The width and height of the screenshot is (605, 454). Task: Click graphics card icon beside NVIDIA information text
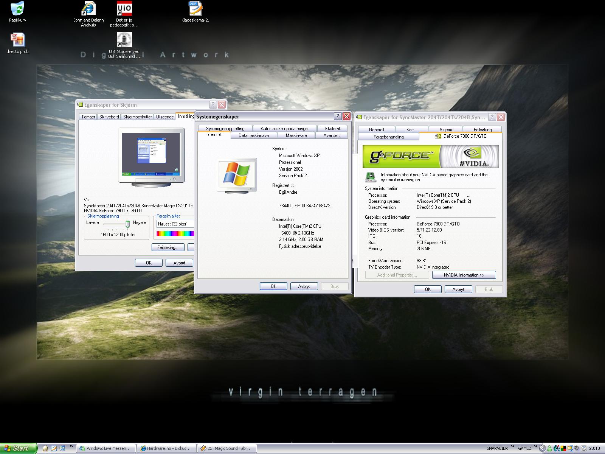point(371,177)
